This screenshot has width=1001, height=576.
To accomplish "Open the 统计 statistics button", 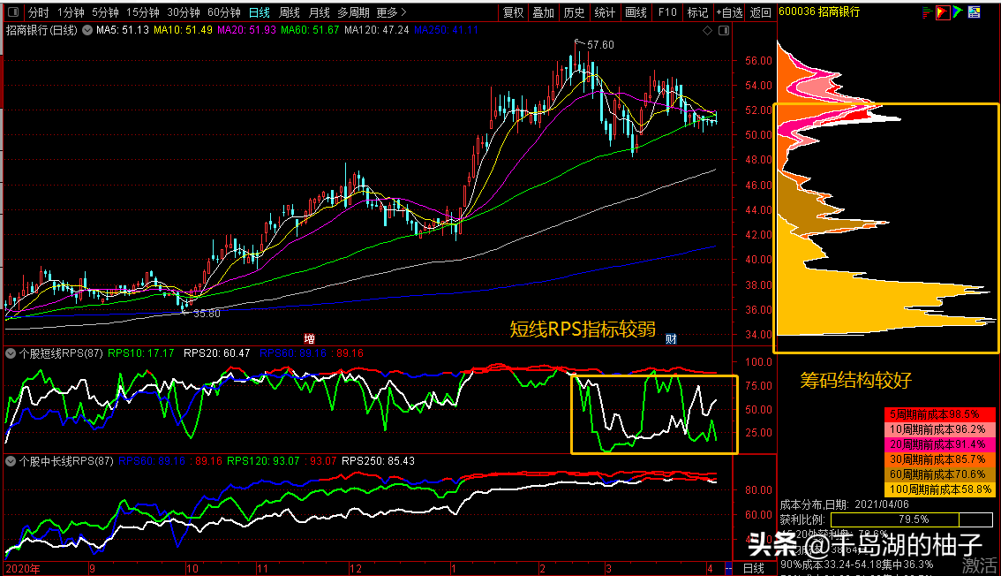I will [x=605, y=12].
